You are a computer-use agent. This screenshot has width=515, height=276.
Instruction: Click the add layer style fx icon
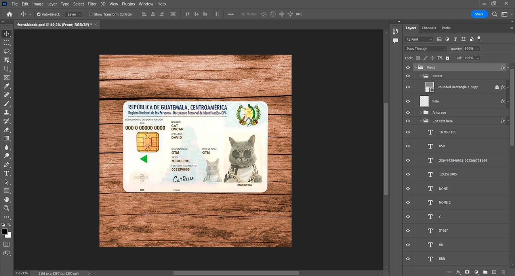click(x=458, y=272)
